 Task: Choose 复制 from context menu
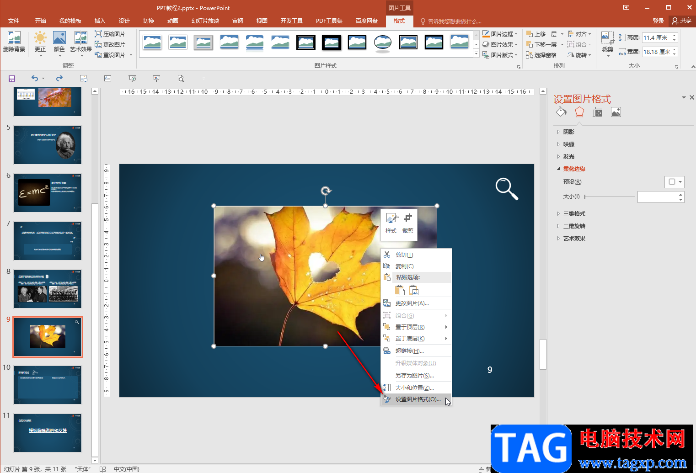coord(417,266)
